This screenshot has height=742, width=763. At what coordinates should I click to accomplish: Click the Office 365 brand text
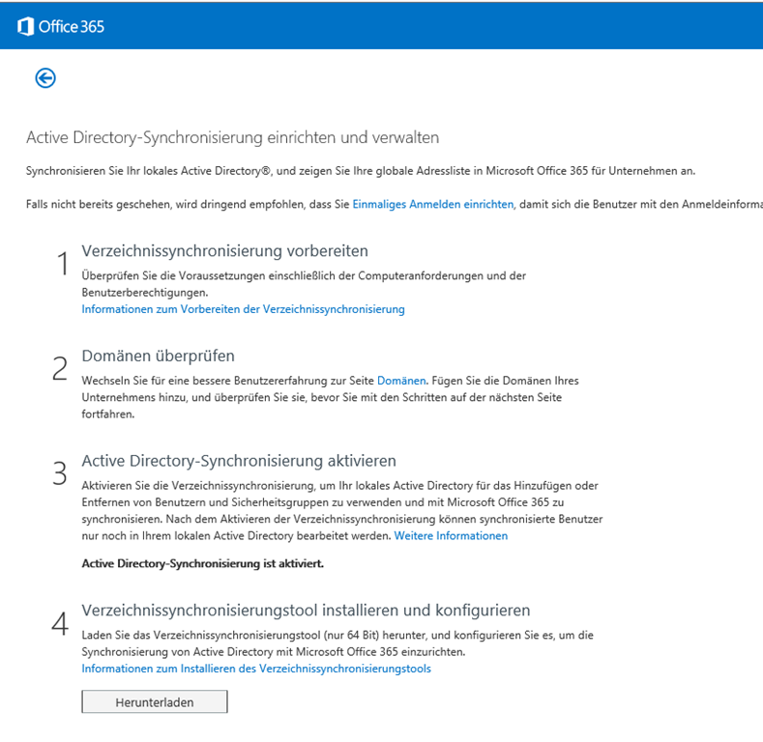click(72, 26)
